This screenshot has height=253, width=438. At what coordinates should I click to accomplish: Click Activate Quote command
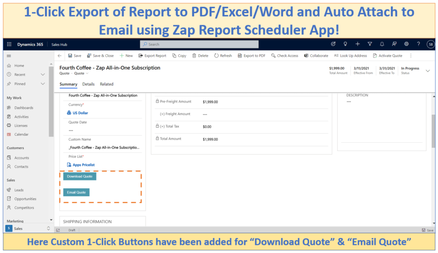pyautogui.click(x=388, y=56)
